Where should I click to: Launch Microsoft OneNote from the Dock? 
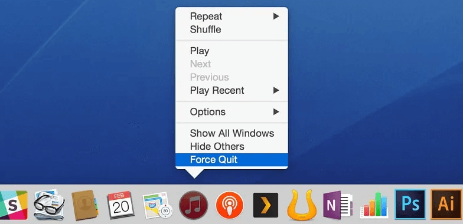tap(338, 205)
